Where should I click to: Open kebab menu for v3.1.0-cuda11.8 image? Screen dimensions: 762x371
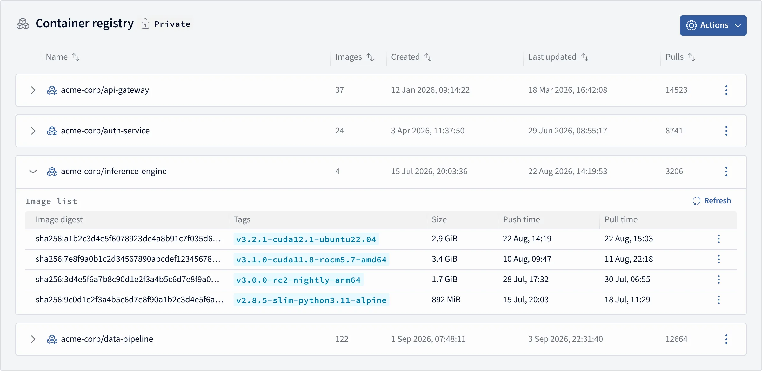(719, 259)
